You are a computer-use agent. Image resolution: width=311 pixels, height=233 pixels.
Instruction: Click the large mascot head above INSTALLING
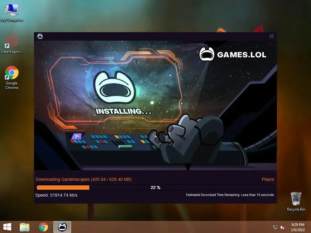coord(114,87)
